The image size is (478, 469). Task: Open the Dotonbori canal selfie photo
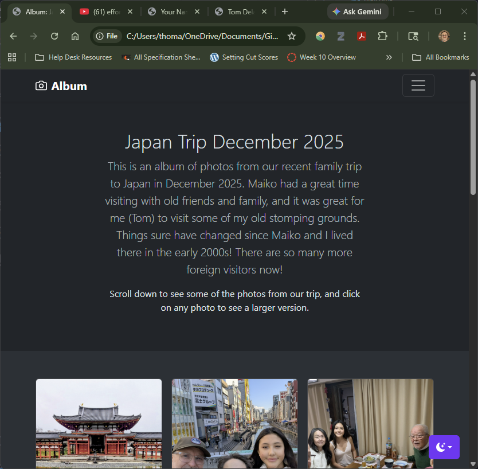tap(234, 424)
